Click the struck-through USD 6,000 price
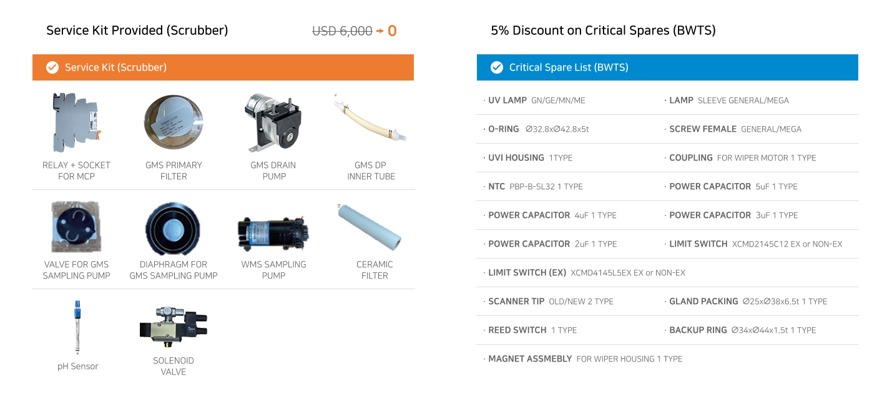The width and height of the screenshot is (882, 399). (342, 31)
